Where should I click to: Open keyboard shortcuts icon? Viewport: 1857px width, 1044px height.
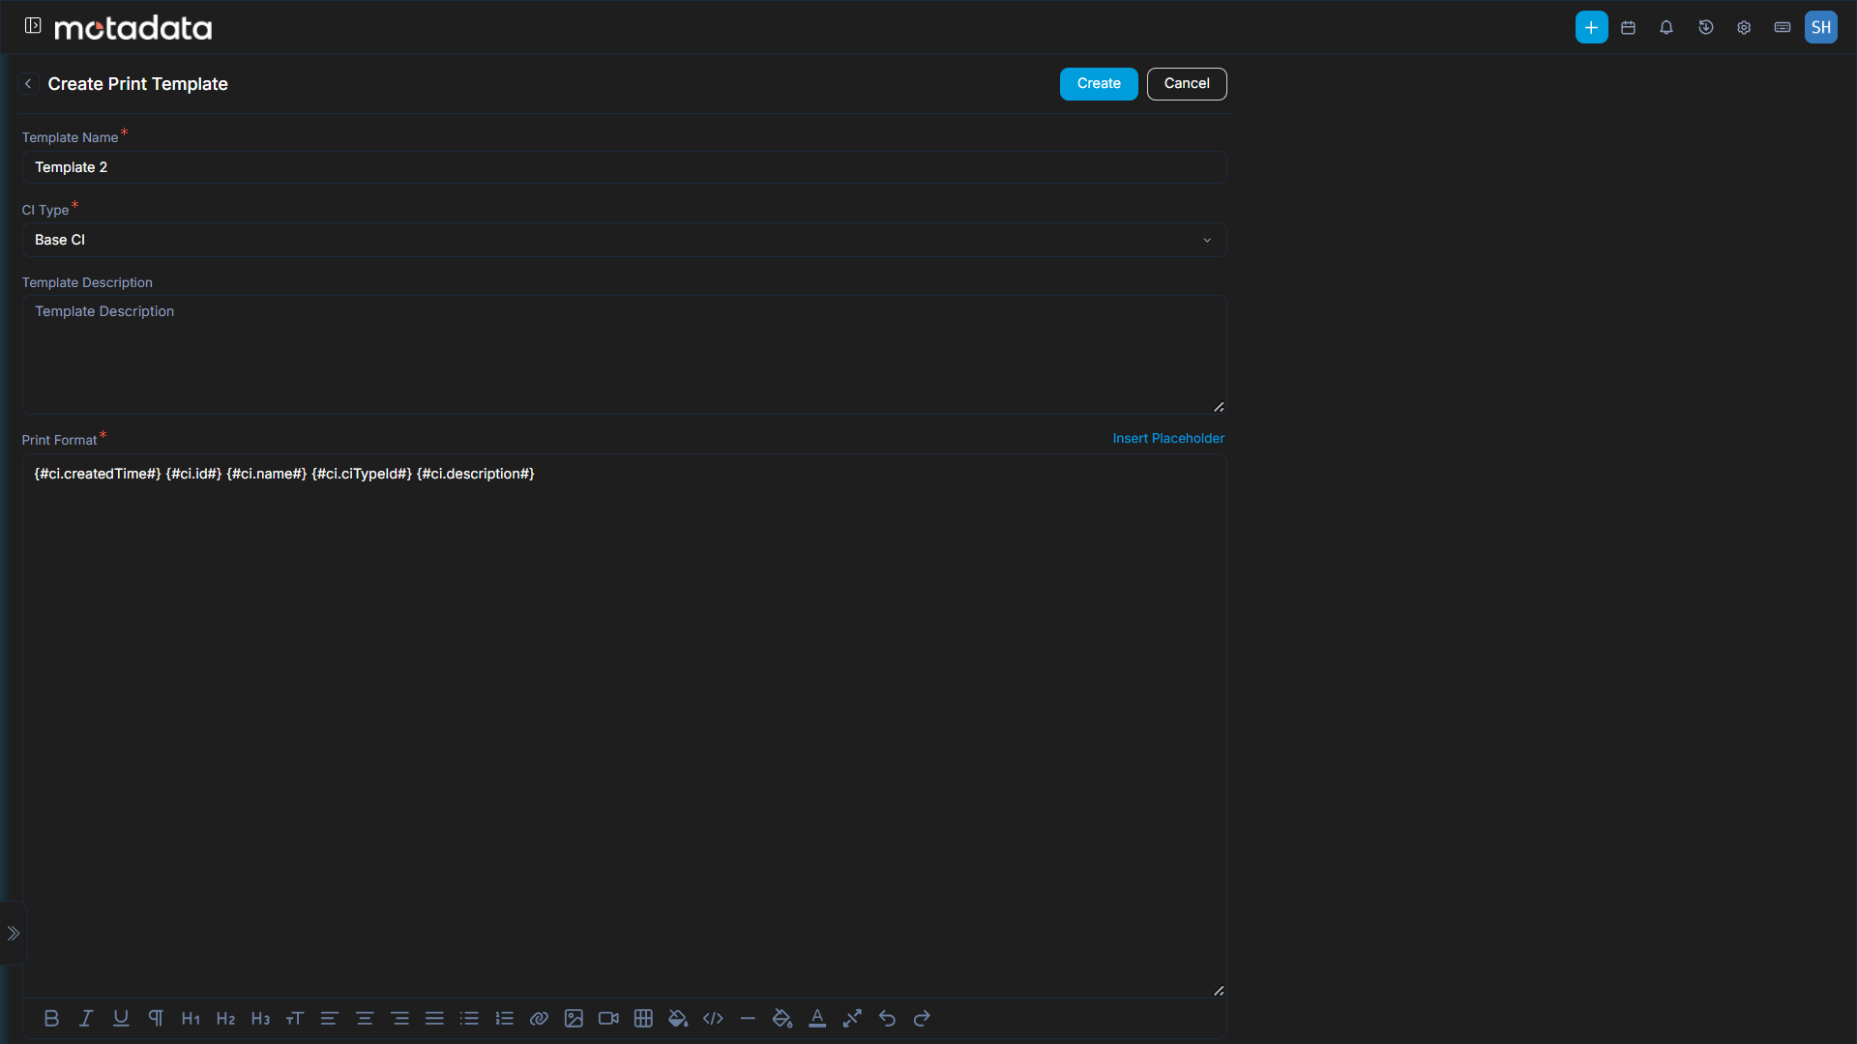pos(1783,27)
